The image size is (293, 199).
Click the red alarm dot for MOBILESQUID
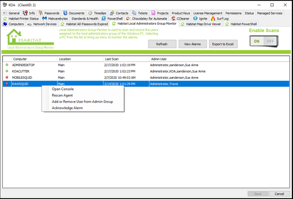[7, 77]
